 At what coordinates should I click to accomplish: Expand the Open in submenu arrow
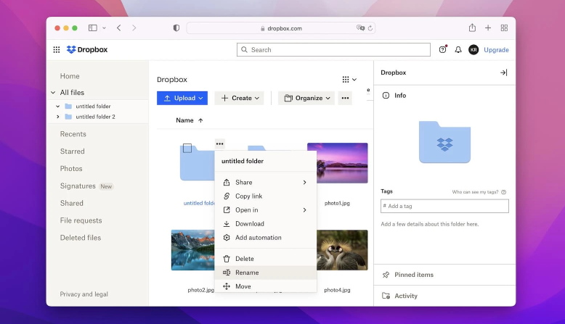(x=304, y=210)
